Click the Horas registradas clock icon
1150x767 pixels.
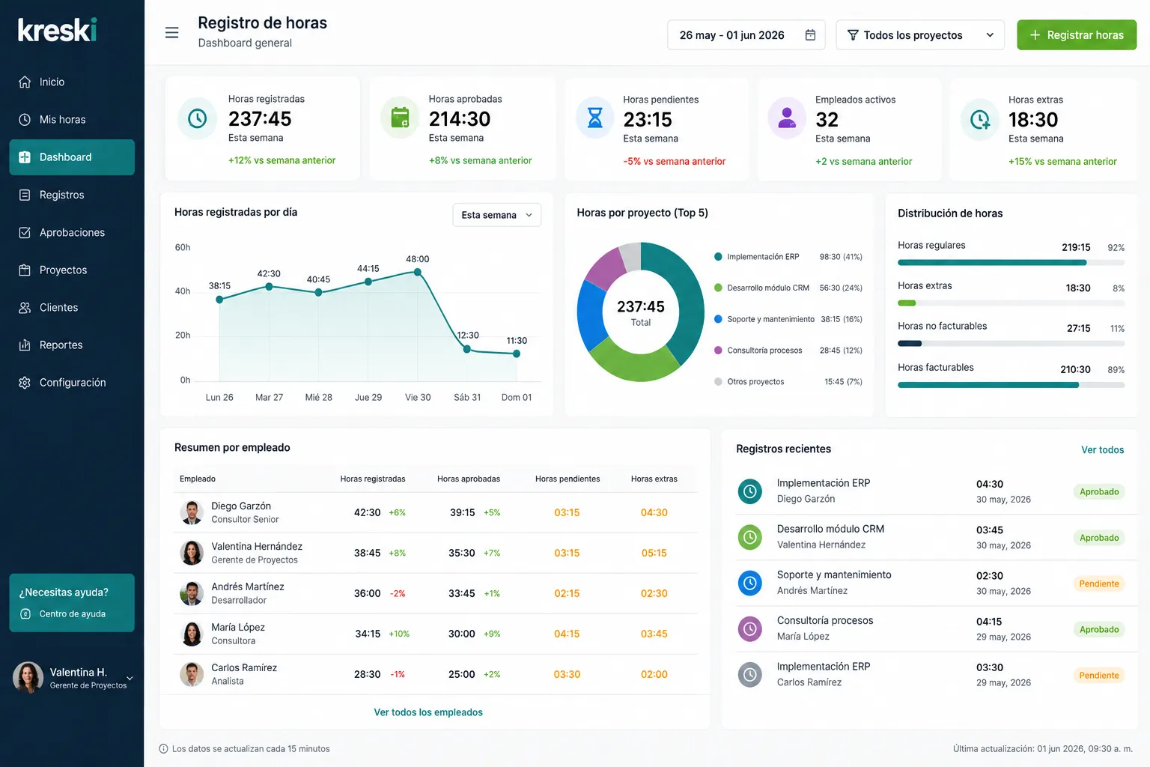pyautogui.click(x=197, y=118)
